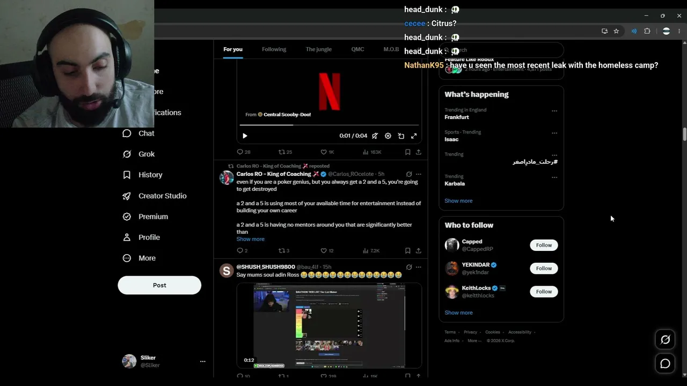
Task: Open The jungle tab
Action: [x=319, y=49]
